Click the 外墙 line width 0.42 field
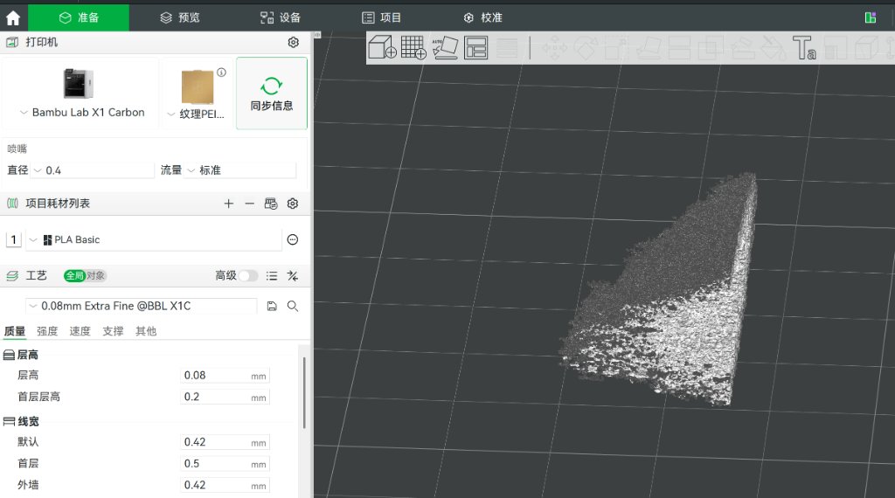The height and width of the screenshot is (498, 895). [225, 486]
